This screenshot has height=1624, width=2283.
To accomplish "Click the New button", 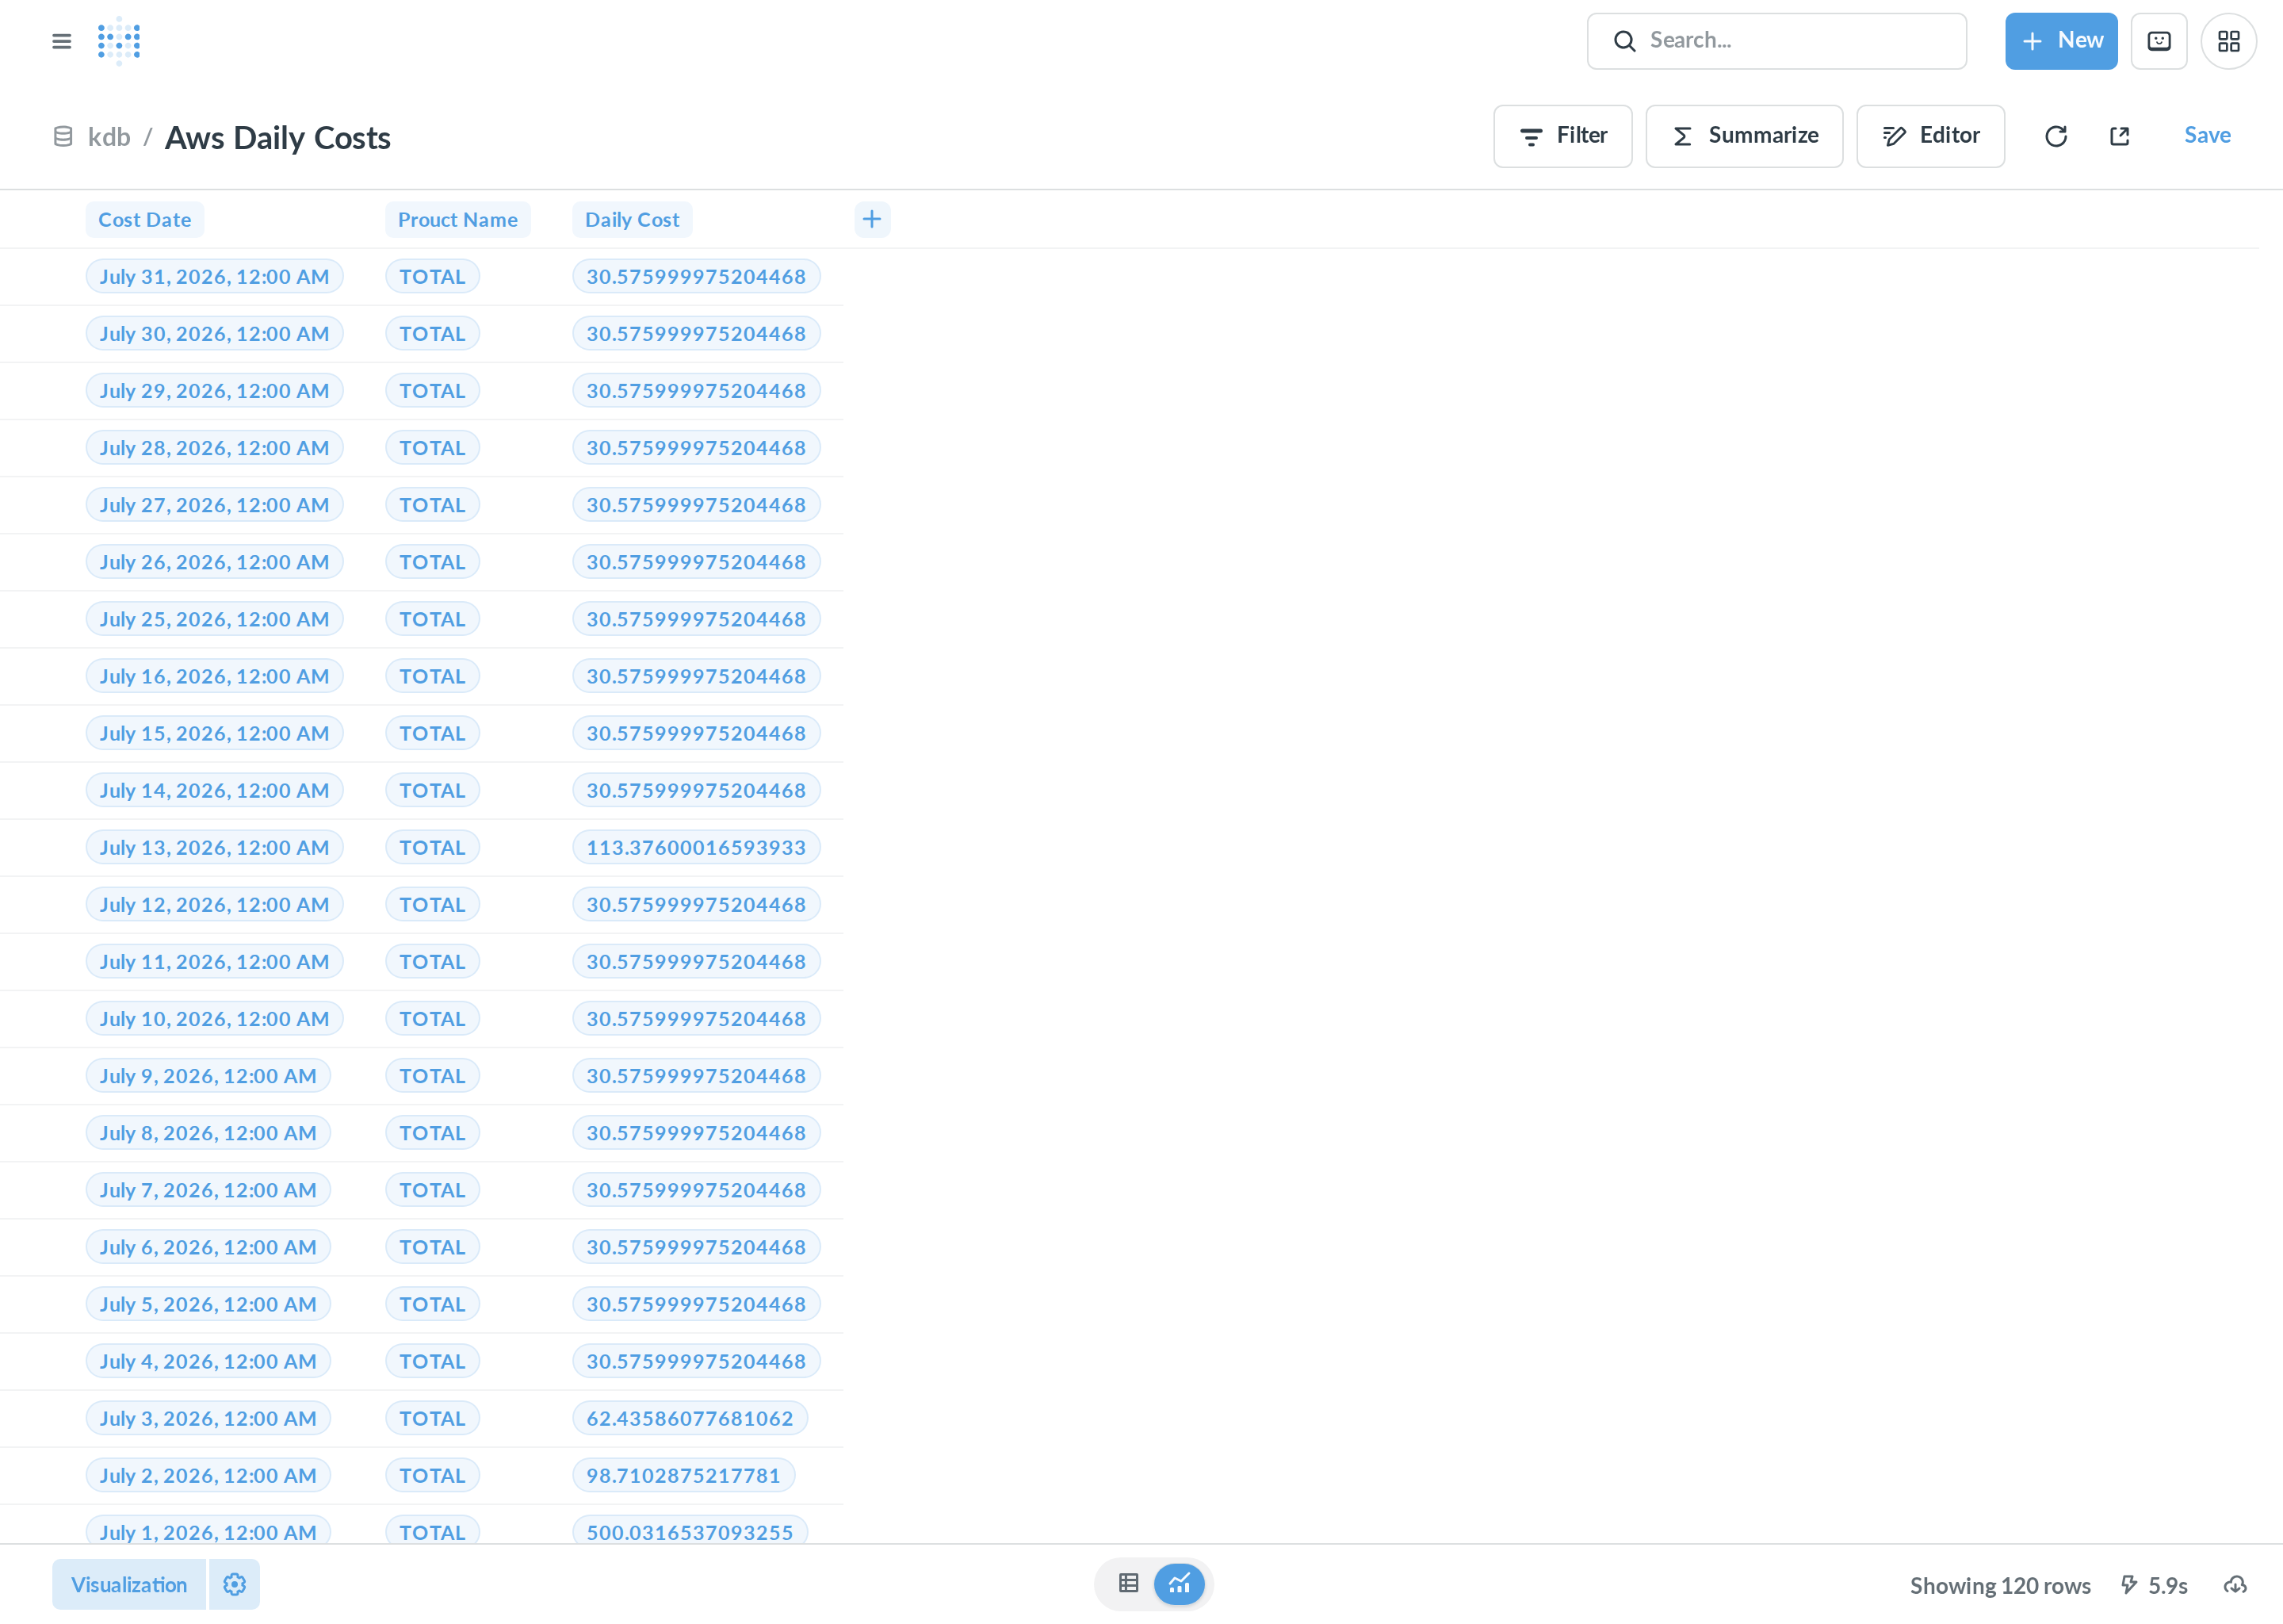I will [x=2060, y=41].
